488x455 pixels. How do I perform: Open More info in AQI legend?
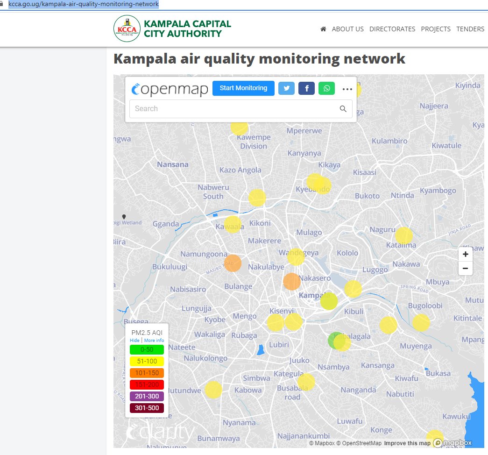click(x=154, y=341)
